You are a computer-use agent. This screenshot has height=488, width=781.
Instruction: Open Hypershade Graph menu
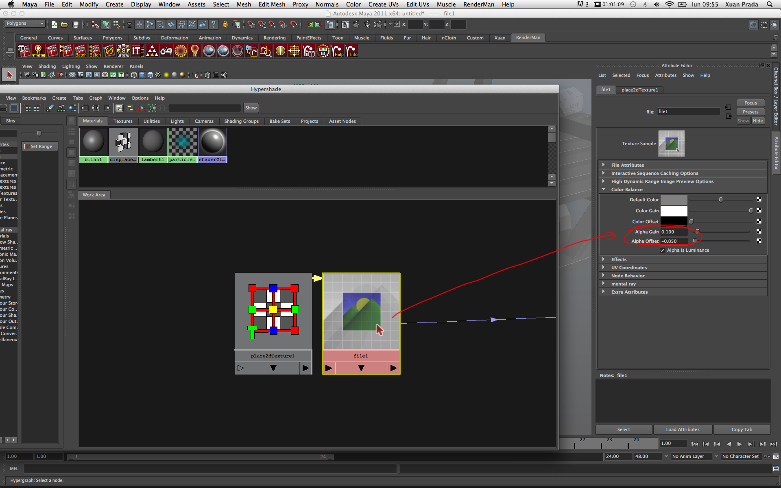point(96,98)
